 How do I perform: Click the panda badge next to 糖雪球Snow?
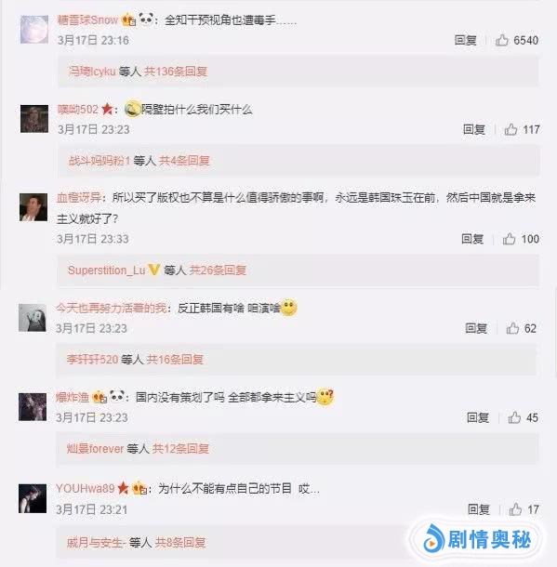click(146, 19)
